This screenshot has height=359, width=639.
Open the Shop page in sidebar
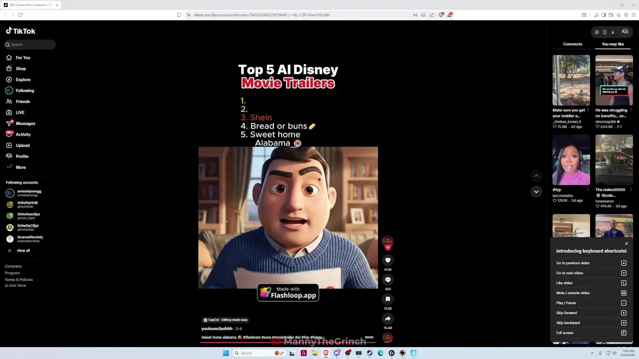click(x=16, y=69)
